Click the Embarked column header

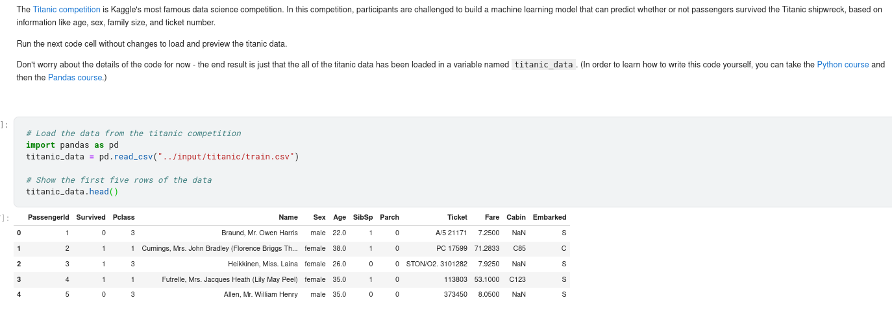pos(549,217)
